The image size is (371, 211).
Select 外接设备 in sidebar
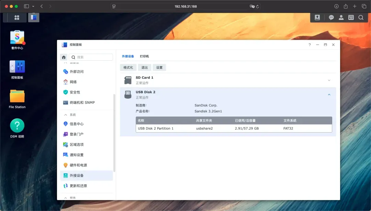86,176
